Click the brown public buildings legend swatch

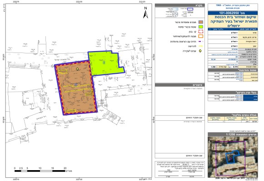click(x=201, y=22)
